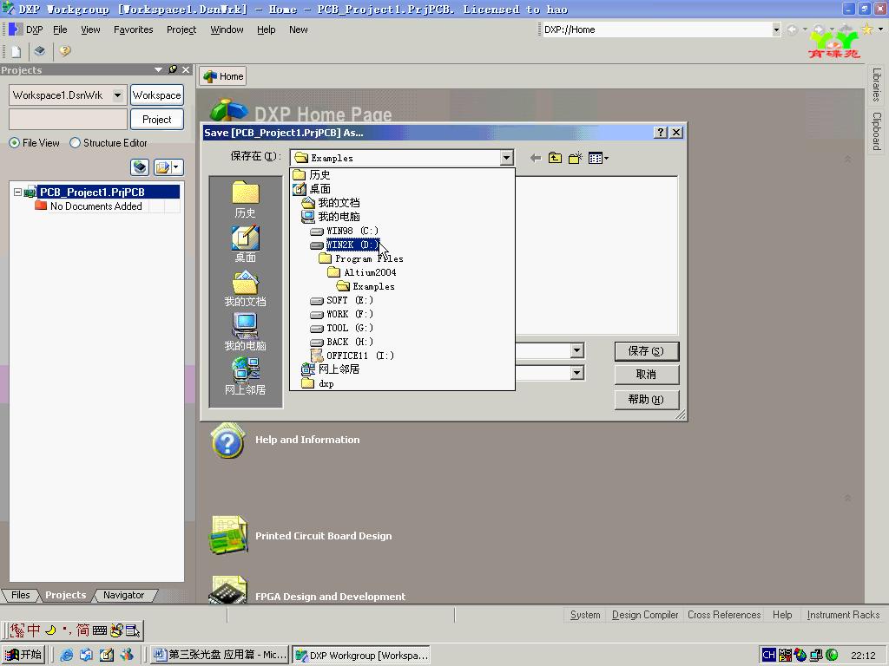The width and height of the screenshot is (889, 666).
Task: Click the open project layers toolbar icon
Action: (x=39, y=51)
